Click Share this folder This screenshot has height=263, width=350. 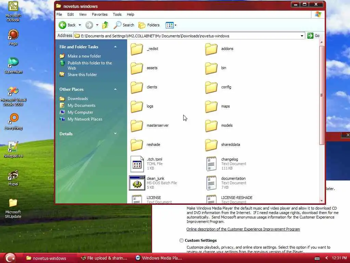(82, 75)
